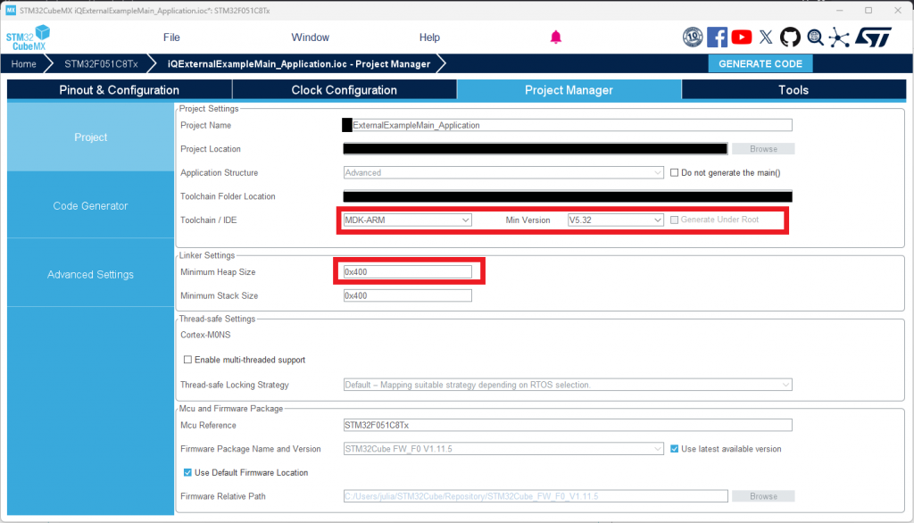Open the Toolchain / IDE dropdown
The image size is (914, 523).
click(x=407, y=220)
